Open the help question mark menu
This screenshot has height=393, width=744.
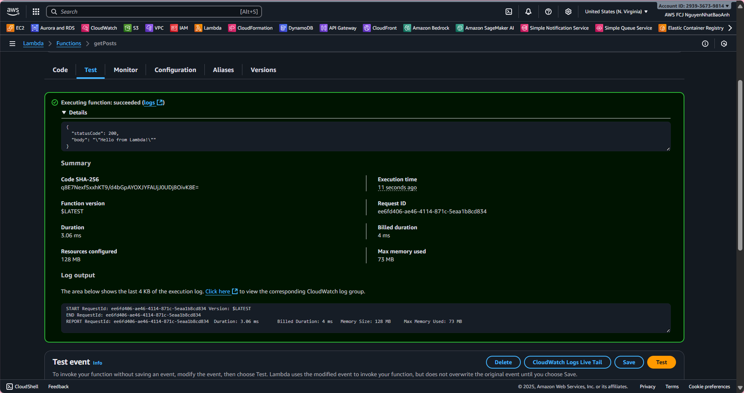(x=548, y=12)
